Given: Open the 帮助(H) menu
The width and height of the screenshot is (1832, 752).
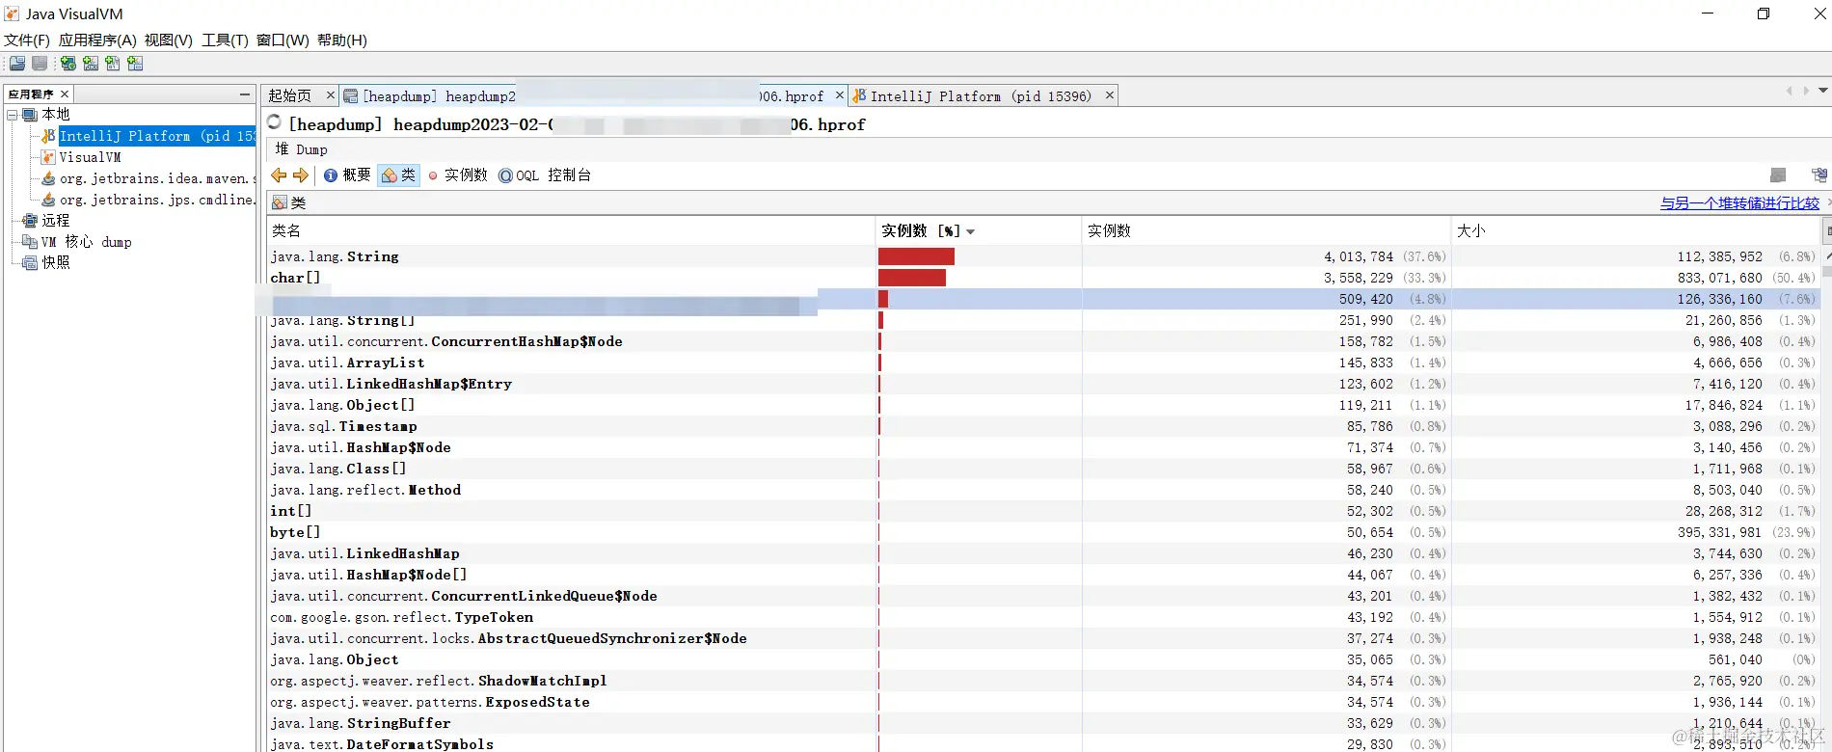Looking at the screenshot, I should pyautogui.click(x=342, y=40).
